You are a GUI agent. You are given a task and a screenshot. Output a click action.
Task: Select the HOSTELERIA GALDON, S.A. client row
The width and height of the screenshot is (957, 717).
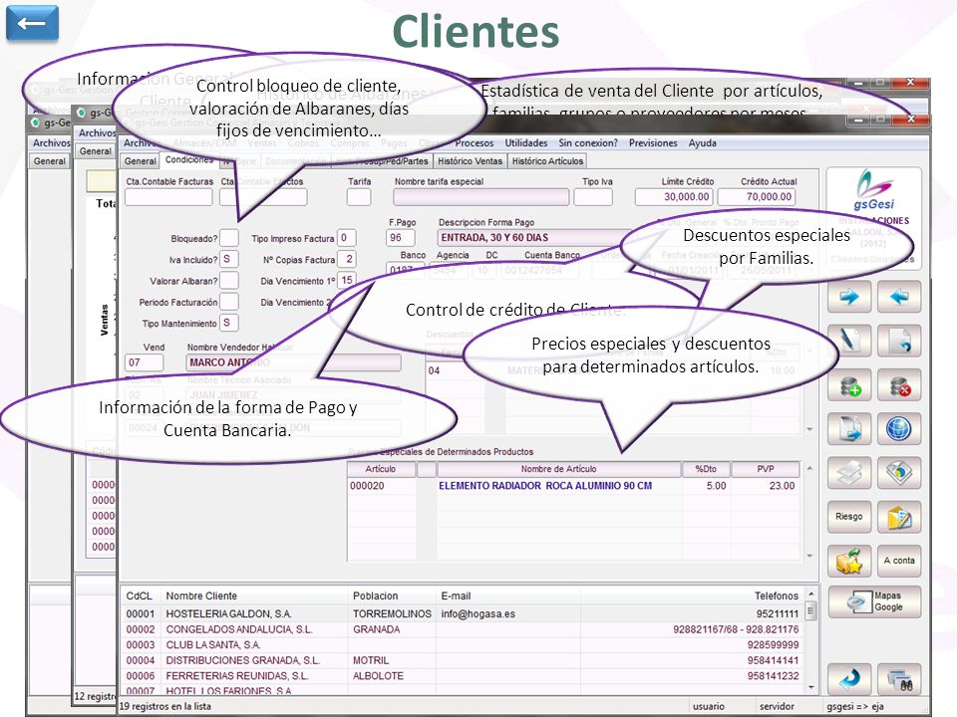(463, 614)
